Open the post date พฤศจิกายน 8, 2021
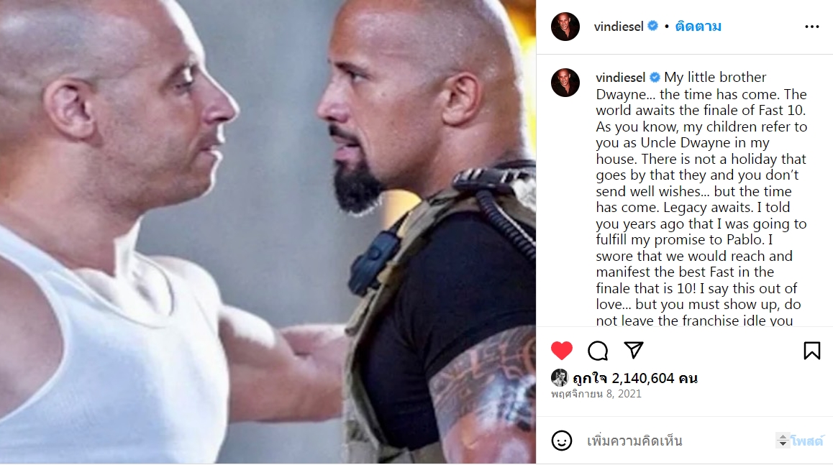Viewport: 833px width, 465px height. [596, 394]
